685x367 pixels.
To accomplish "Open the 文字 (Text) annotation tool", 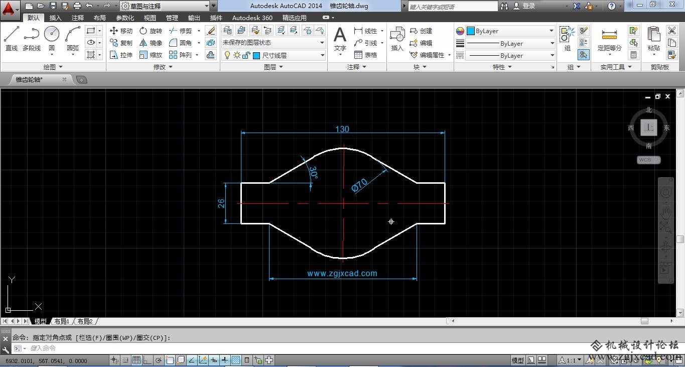I will tap(340, 39).
